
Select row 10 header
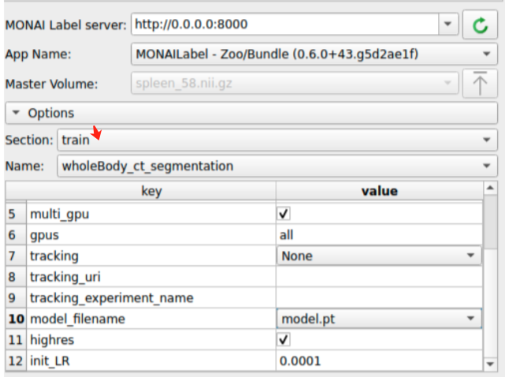point(16,319)
